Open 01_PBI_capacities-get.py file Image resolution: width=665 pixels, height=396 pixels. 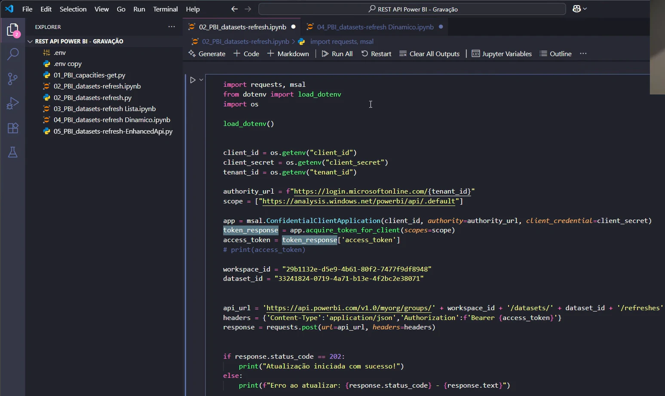tap(89, 75)
